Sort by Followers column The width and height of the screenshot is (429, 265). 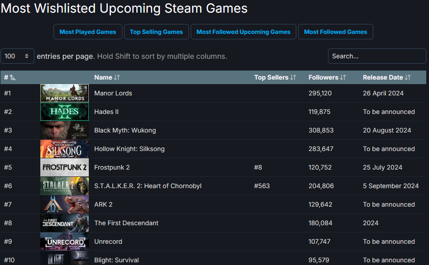[x=327, y=78]
